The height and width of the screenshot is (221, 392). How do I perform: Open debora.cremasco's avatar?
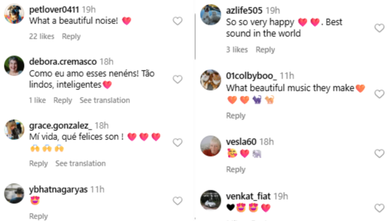pos(14,66)
